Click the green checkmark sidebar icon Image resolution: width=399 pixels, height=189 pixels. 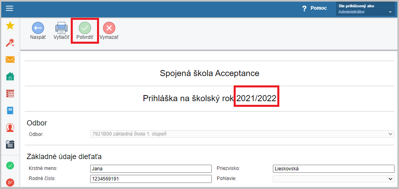point(10,166)
